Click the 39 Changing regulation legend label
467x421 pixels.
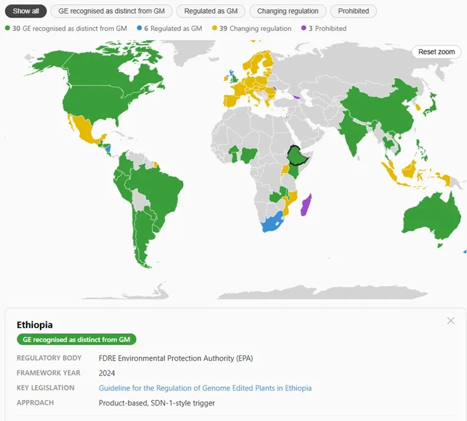click(255, 28)
